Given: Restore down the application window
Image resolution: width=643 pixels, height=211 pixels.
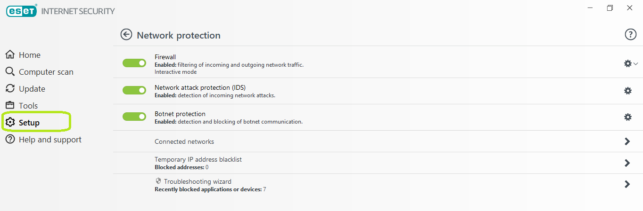Looking at the screenshot, I should (610, 8).
